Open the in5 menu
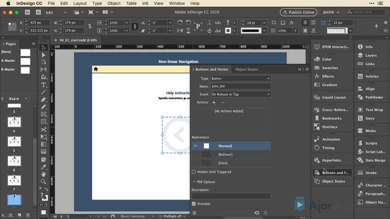Image resolution: width=390 pixels, height=219 pixels. pos(145,4)
